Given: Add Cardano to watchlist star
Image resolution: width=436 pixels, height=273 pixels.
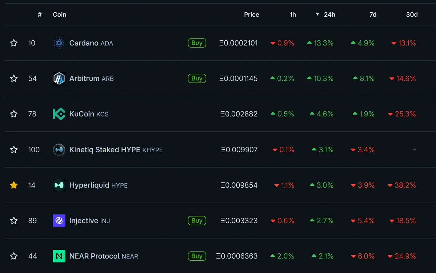Looking at the screenshot, I should [x=14, y=43].
